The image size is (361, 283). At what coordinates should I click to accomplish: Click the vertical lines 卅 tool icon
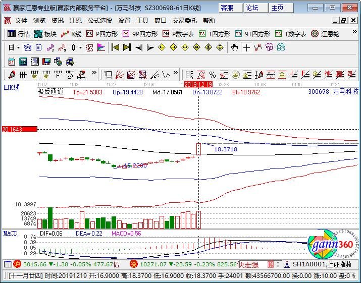point(23,75)
